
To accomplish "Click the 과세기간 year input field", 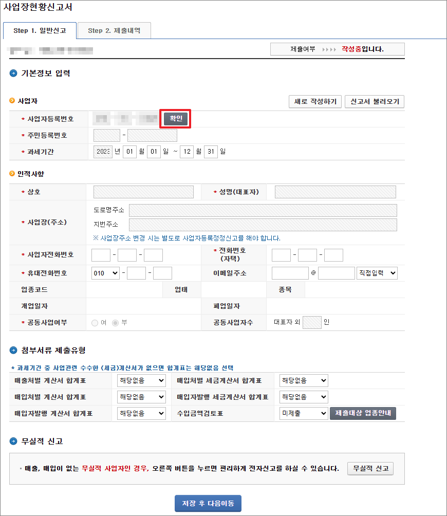I will pos(103,152).
